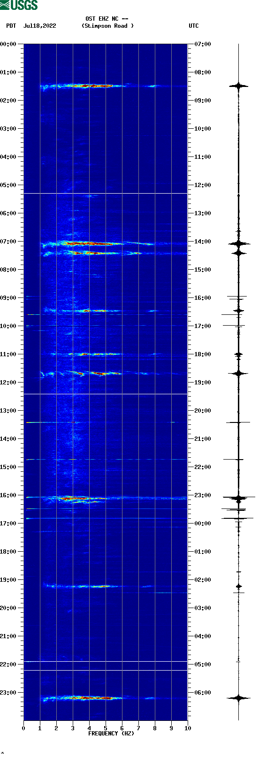Click the 12:00 PDT time tick label

(x=8, y=383)
